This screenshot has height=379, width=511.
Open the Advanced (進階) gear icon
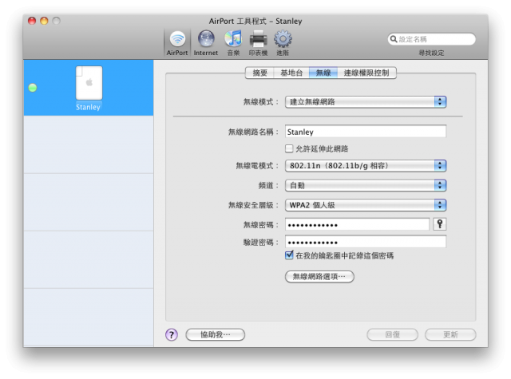click(x=283, y=43)
